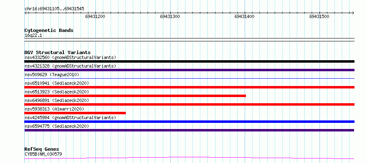This screenshot has width=366, height=163.
Task: Click the CYB5B|NM_030579 gene label
Action: tap(43, 154)
